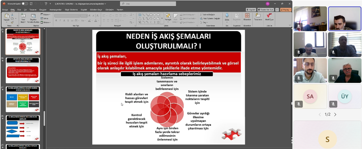
Task: Expand the file name save-location dropdown
Action: pyautogui.click(x=105, y=4)
